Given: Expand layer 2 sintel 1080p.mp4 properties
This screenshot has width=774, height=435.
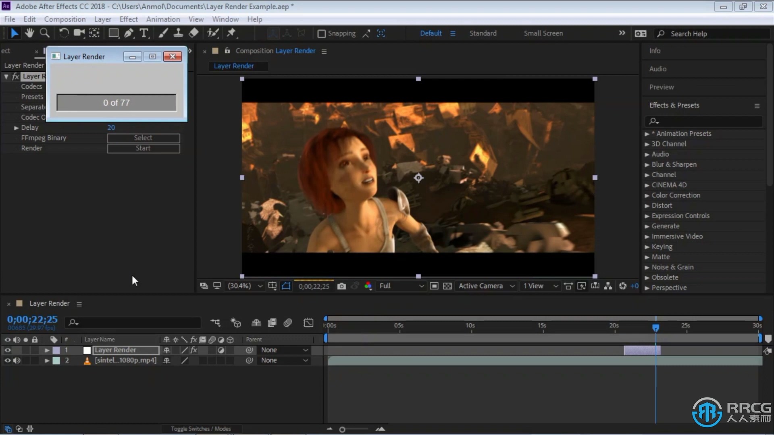Looking at the screenshot, I should [x=47, y=360].
